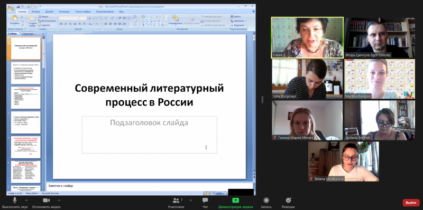Open the Чат chat panel
The image size is (423, 210).
click(x=205, y=203)
